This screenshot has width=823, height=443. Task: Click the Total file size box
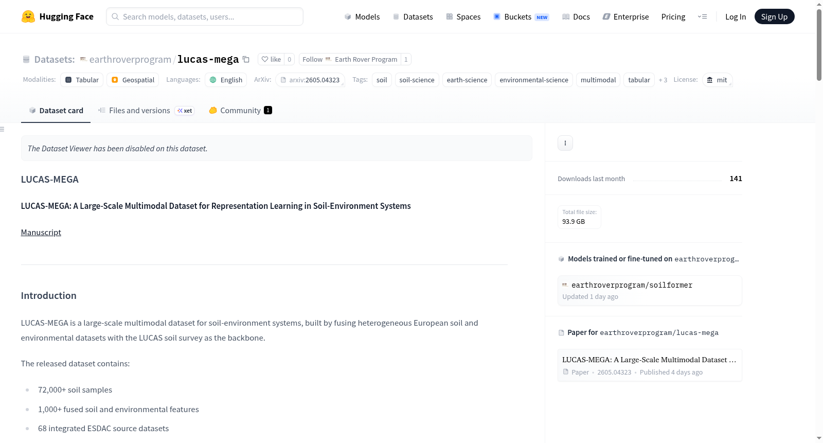[x=579, y=217]
